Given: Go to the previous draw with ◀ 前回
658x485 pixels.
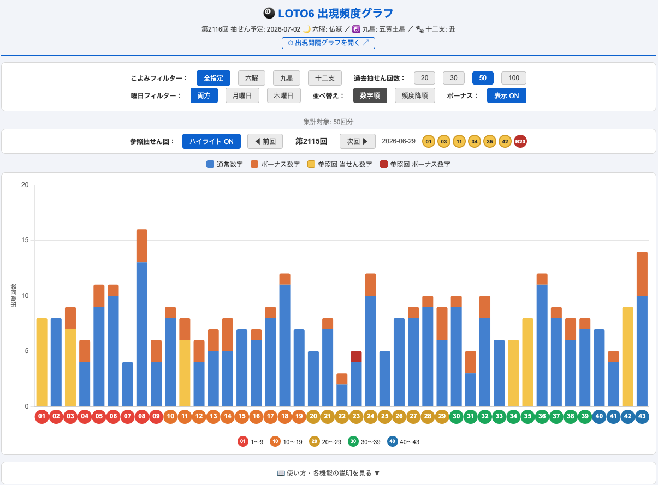Looking at the screenshot, I should [265, 141].
